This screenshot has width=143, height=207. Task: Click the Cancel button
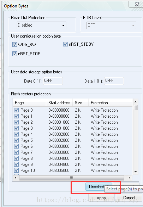(x=129, y=198)
